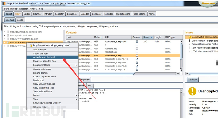Click the Contents table vertical scrollbar down arrow
219x119 pixels.
(x=181, y=70)
